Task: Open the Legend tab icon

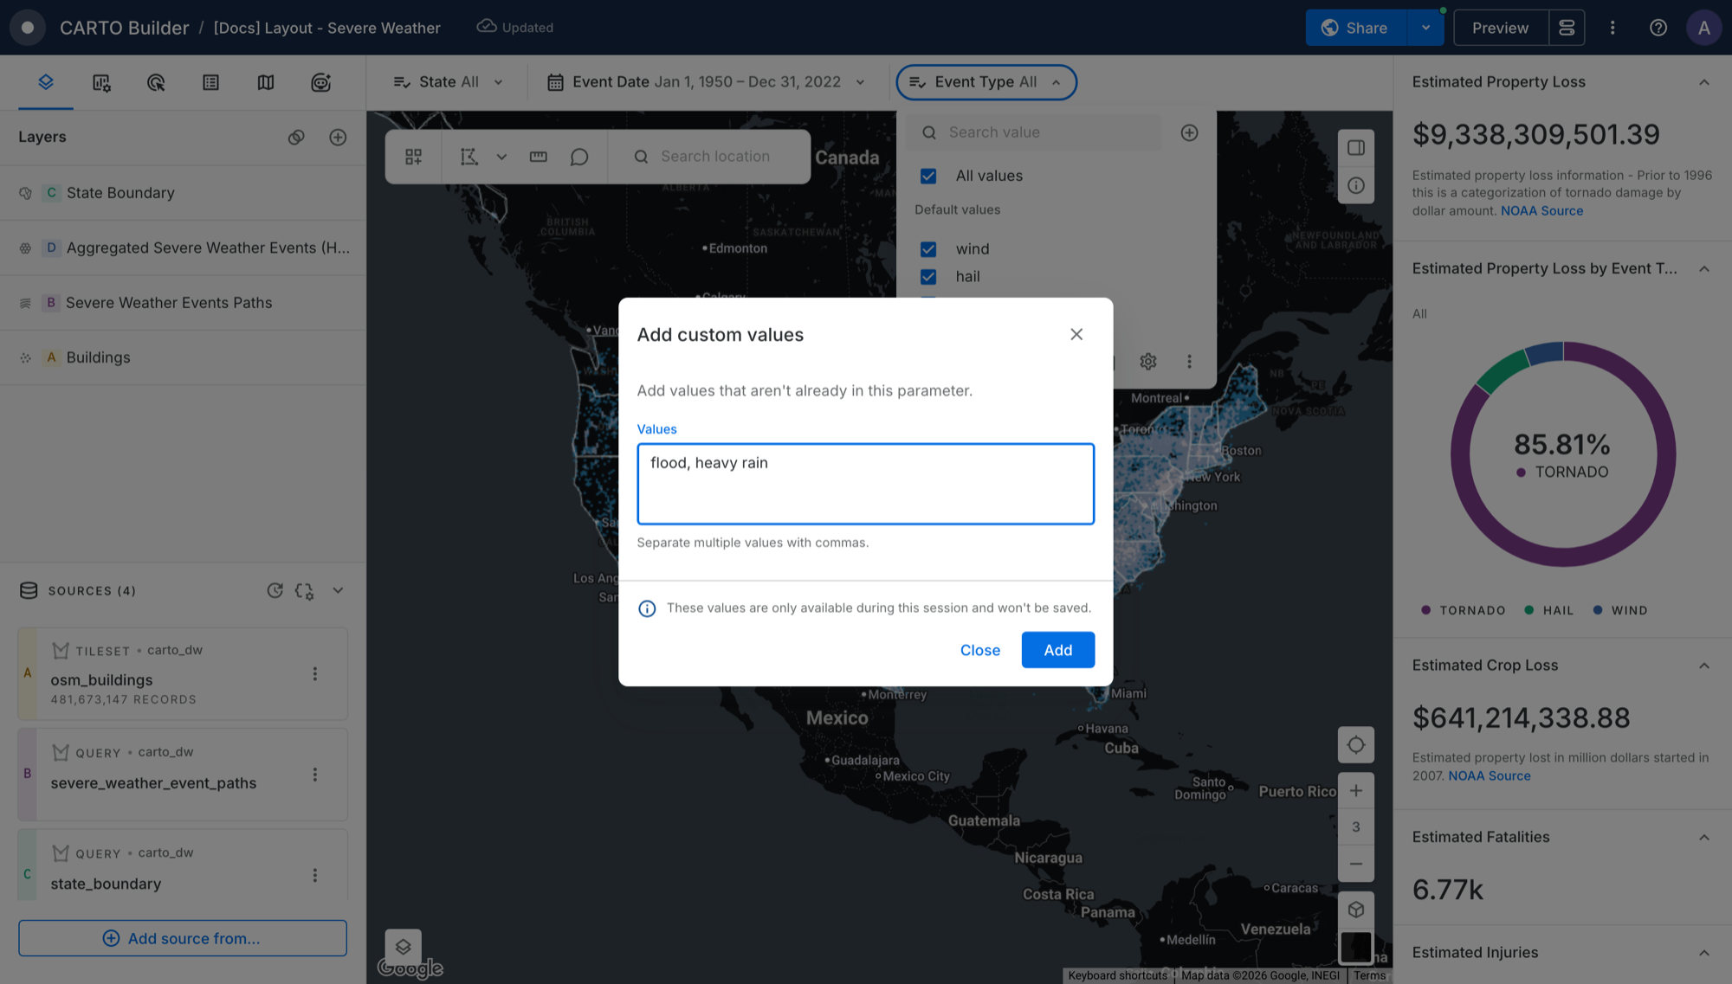Action: pos(210,82)
